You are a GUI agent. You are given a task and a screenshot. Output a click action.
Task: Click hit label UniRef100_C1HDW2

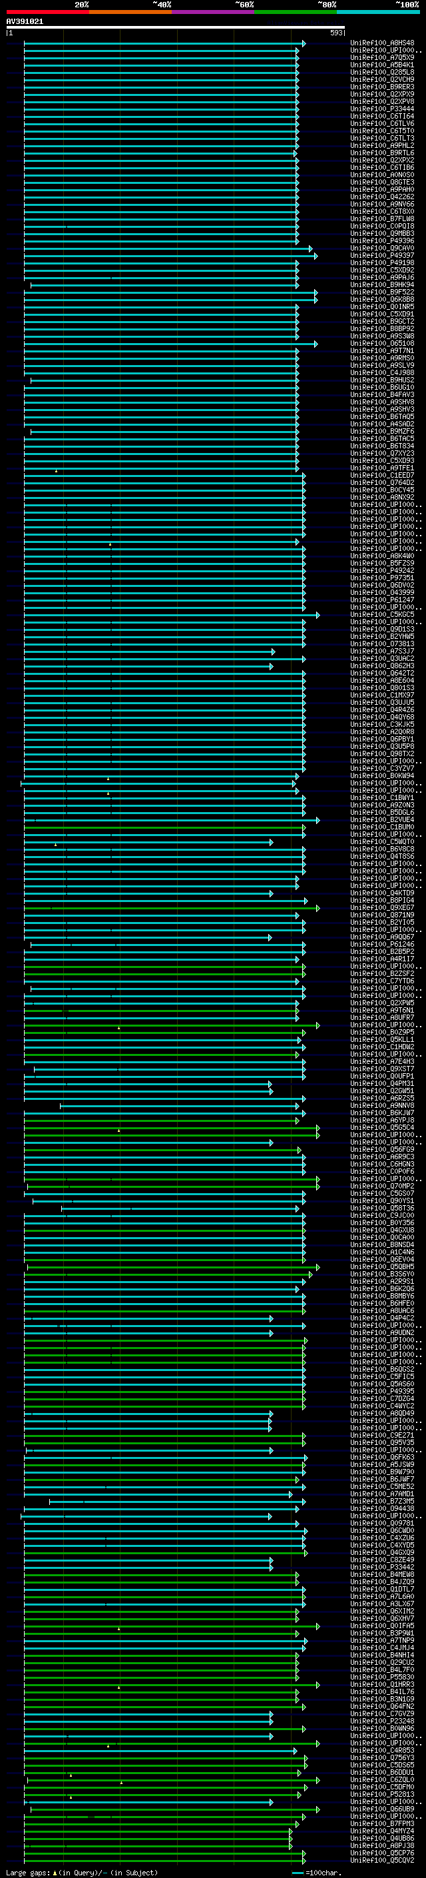click(382, 1047)
